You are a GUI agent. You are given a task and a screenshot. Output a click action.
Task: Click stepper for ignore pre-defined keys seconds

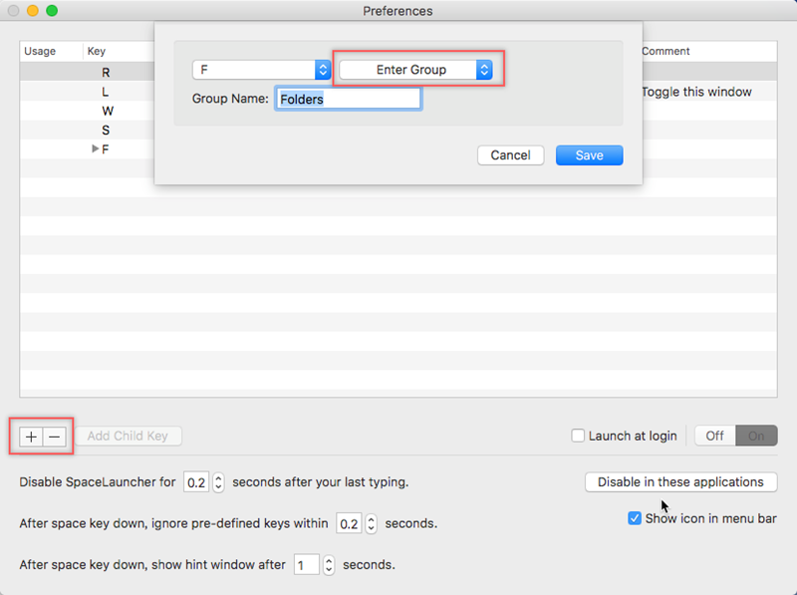(372, 523)
